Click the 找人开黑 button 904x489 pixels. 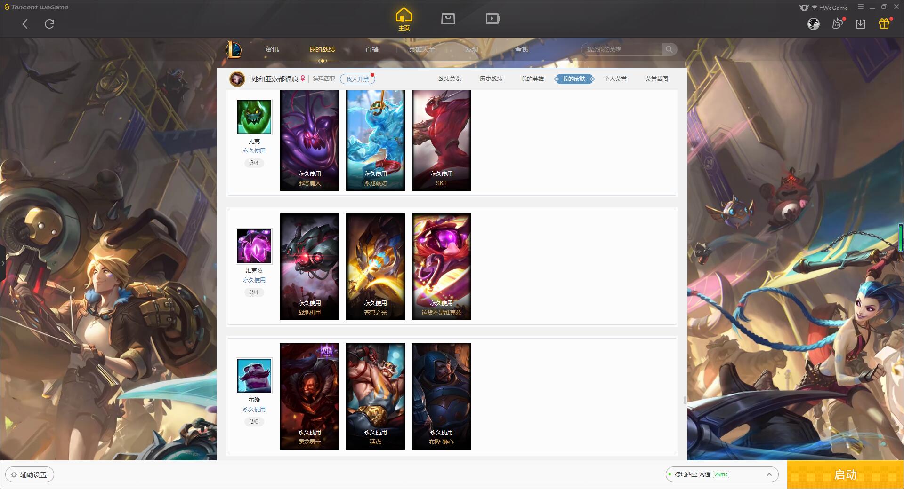click(x=357, y=79)
